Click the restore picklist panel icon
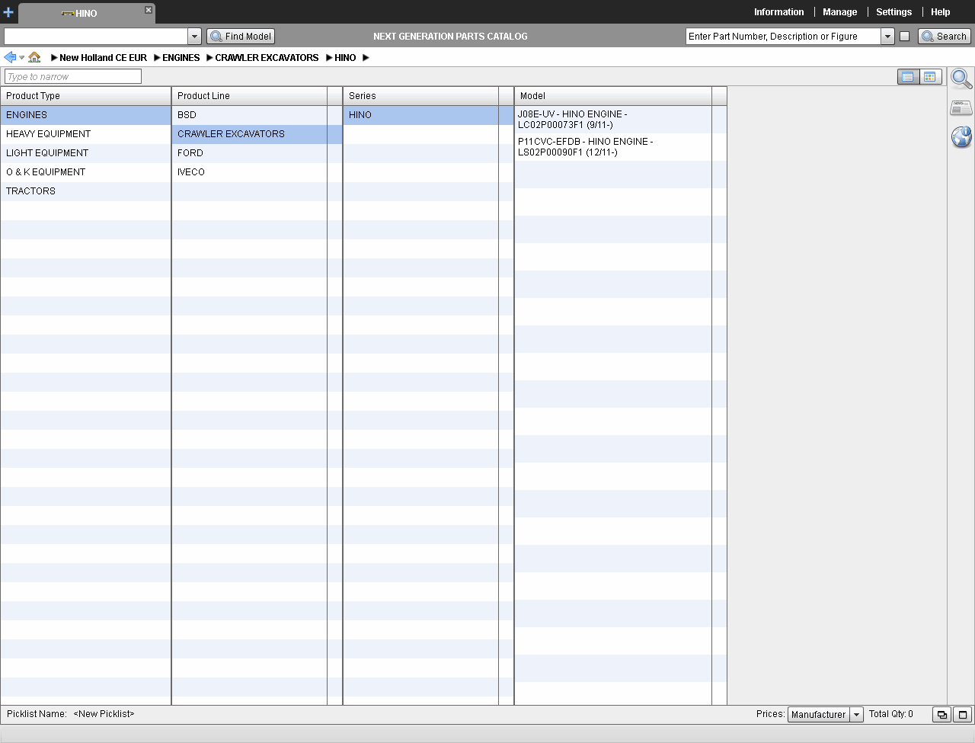Image resolution: width=975 pixels, height=743 pixels. pyautogui.click(x=941, y=715)
